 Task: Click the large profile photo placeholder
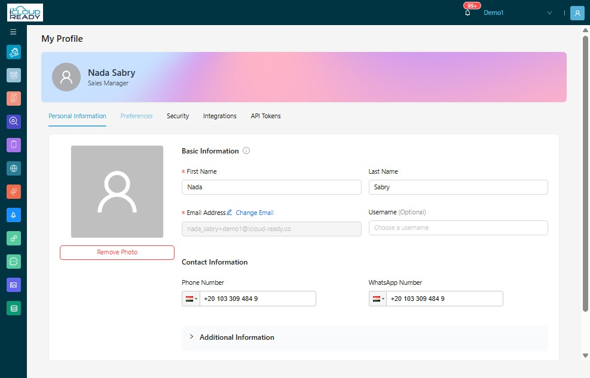click(117, 192)
